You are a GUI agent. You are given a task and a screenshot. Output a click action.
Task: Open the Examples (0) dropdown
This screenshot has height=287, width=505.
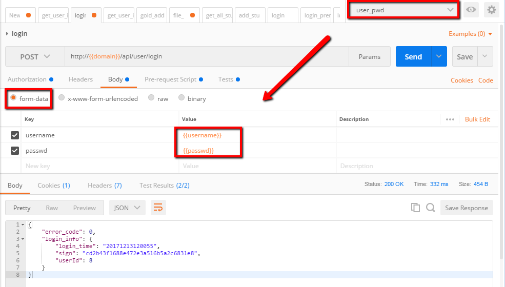(x=470, y=34)
